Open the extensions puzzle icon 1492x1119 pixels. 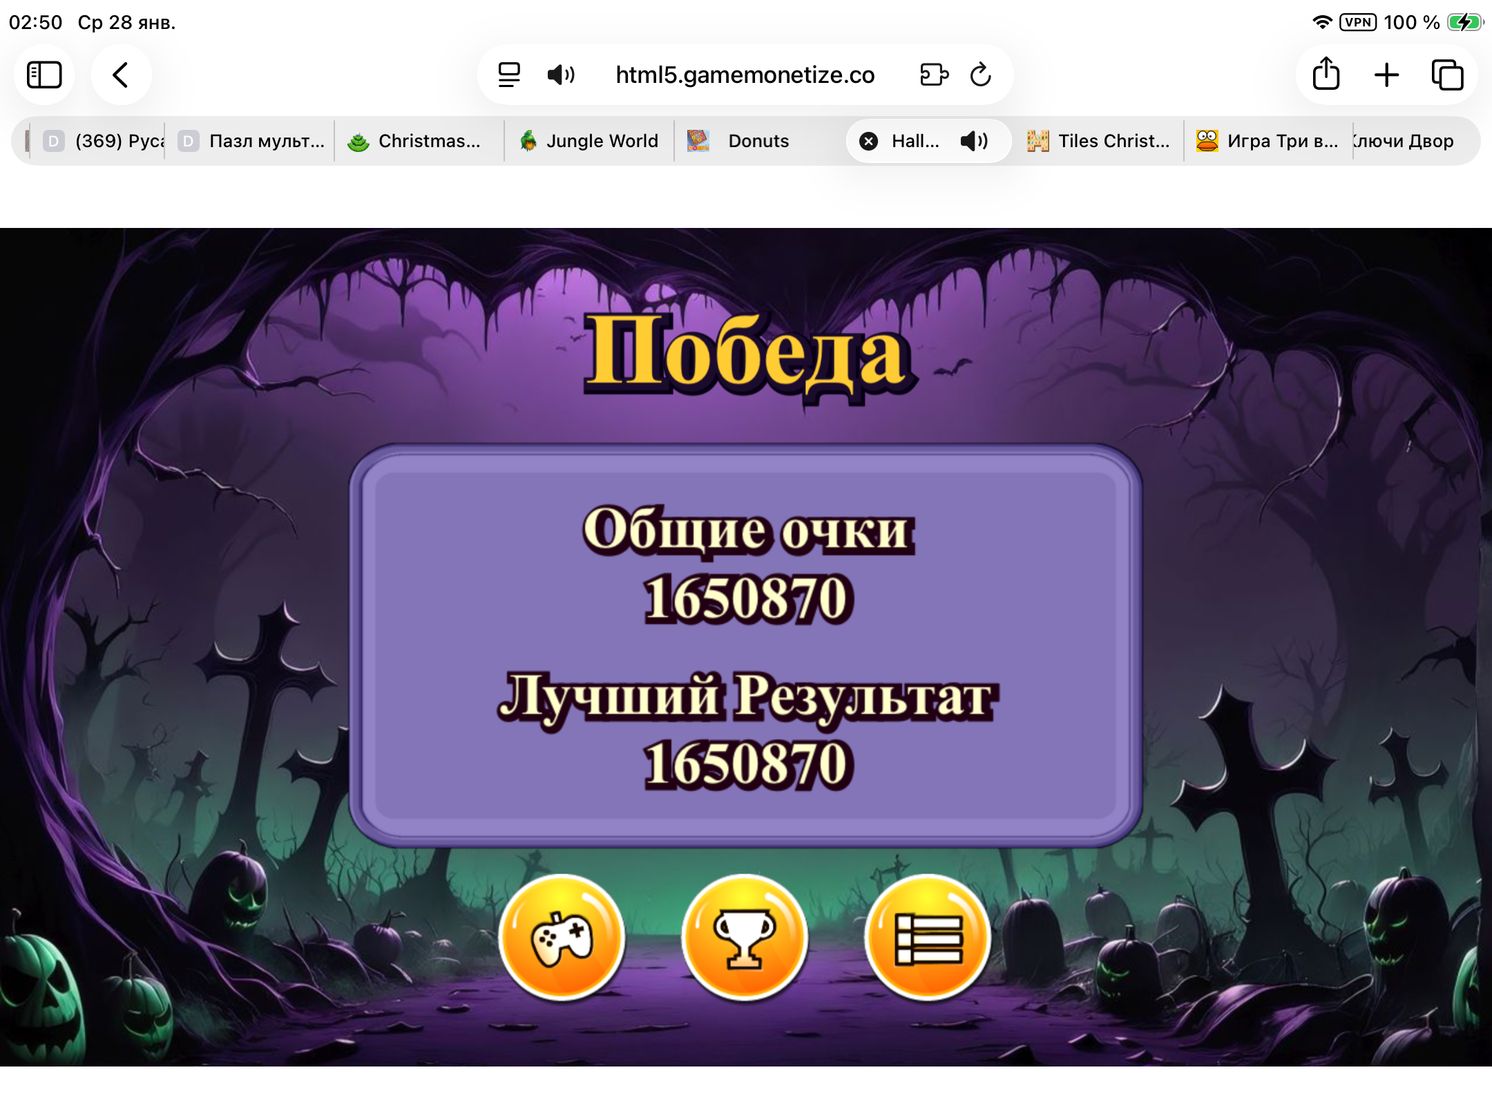coord(934,75)
